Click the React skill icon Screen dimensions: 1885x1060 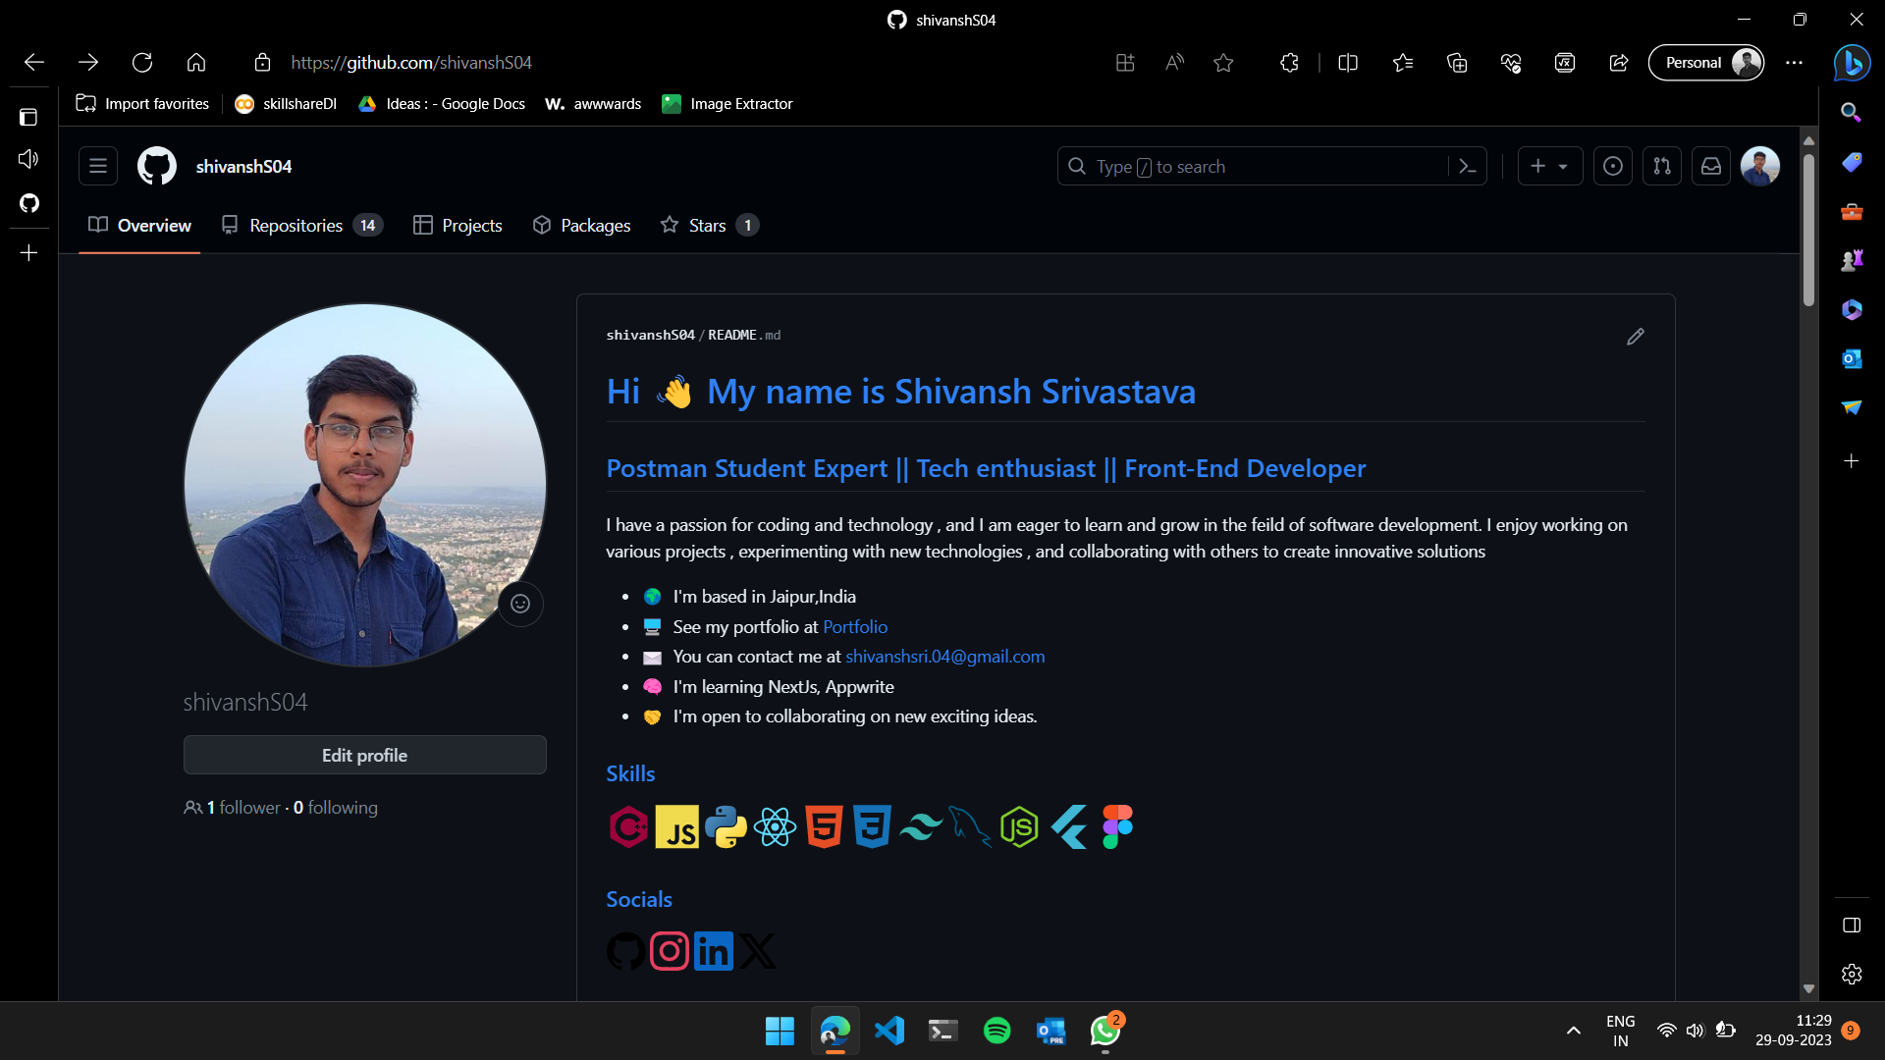(776, 826)
